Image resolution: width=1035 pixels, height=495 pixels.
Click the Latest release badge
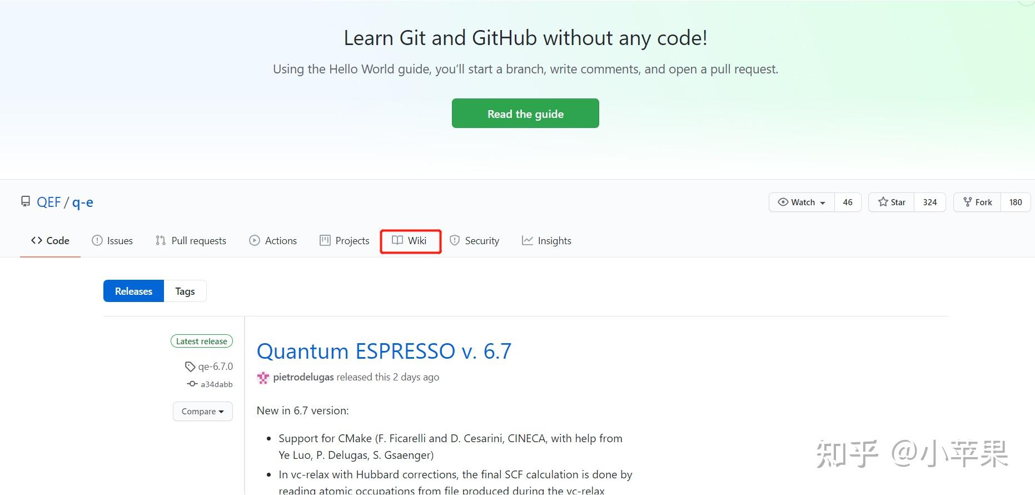pyautogui.click(x=202, y=341)
